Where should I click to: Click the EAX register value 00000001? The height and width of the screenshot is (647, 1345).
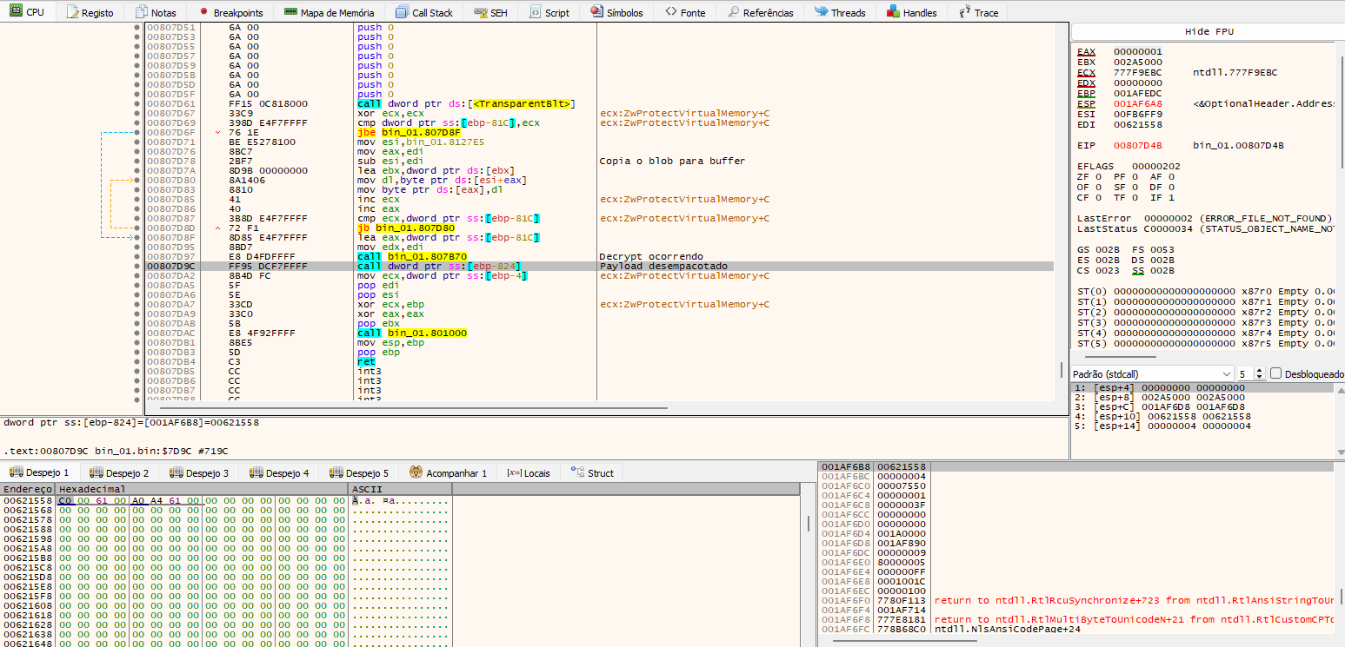(1137, 51)
